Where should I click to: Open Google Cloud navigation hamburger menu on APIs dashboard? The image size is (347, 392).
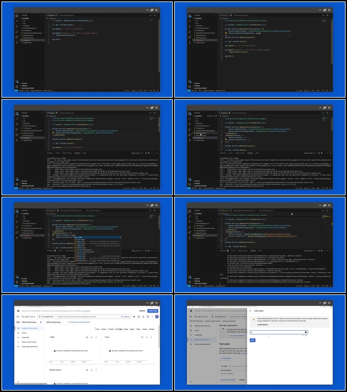tap(18, 317)
